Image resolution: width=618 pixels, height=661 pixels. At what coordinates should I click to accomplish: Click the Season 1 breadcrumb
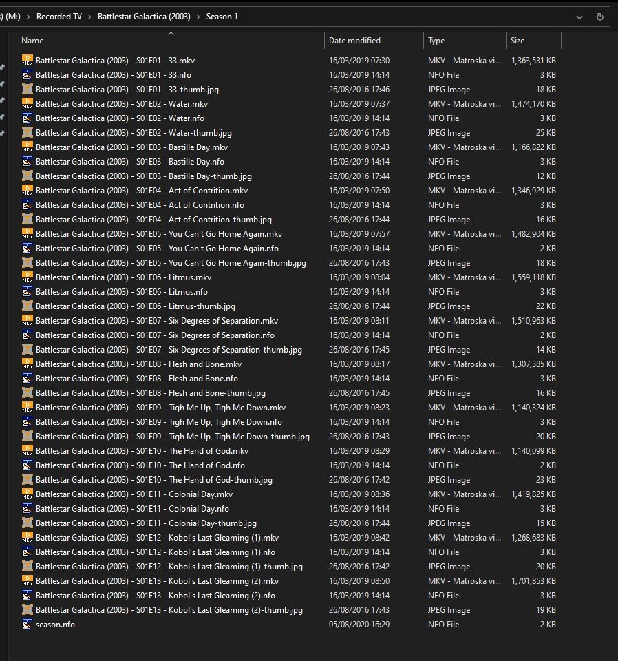pos(222,17)
